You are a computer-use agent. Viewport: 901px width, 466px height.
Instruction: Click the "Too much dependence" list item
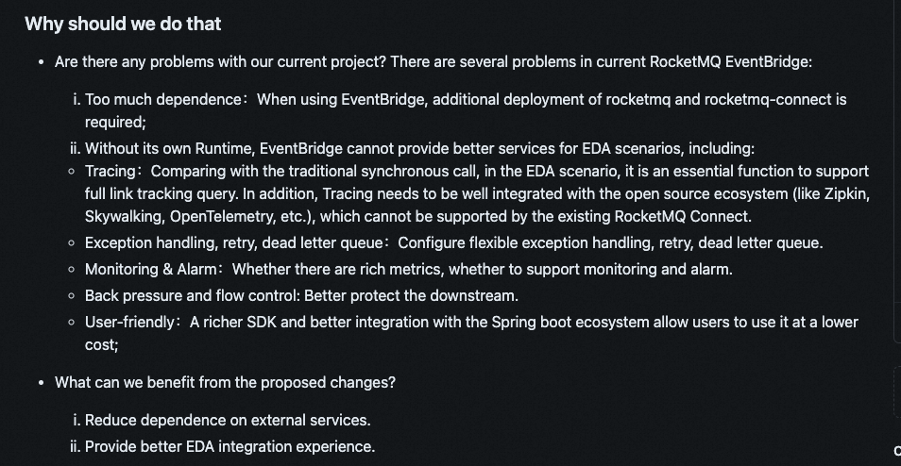166,99
